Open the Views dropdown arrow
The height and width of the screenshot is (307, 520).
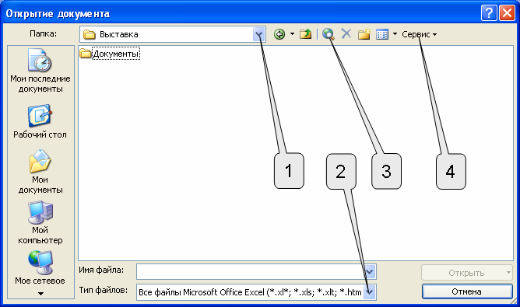point(395,34)
